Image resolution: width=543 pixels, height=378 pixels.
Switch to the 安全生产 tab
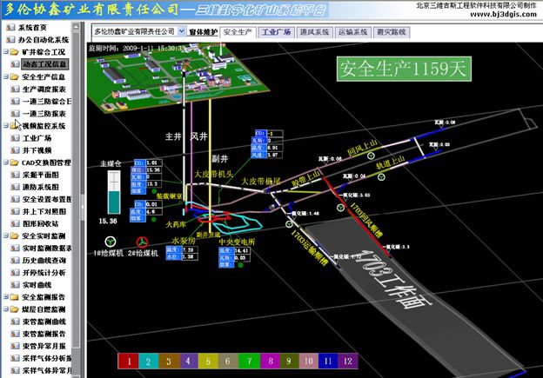tap(238, 32)
